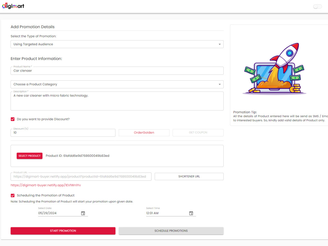This screenshot has width=328, height=246.
Task: Open the date picker calendar icon
Action: (83, 213)
